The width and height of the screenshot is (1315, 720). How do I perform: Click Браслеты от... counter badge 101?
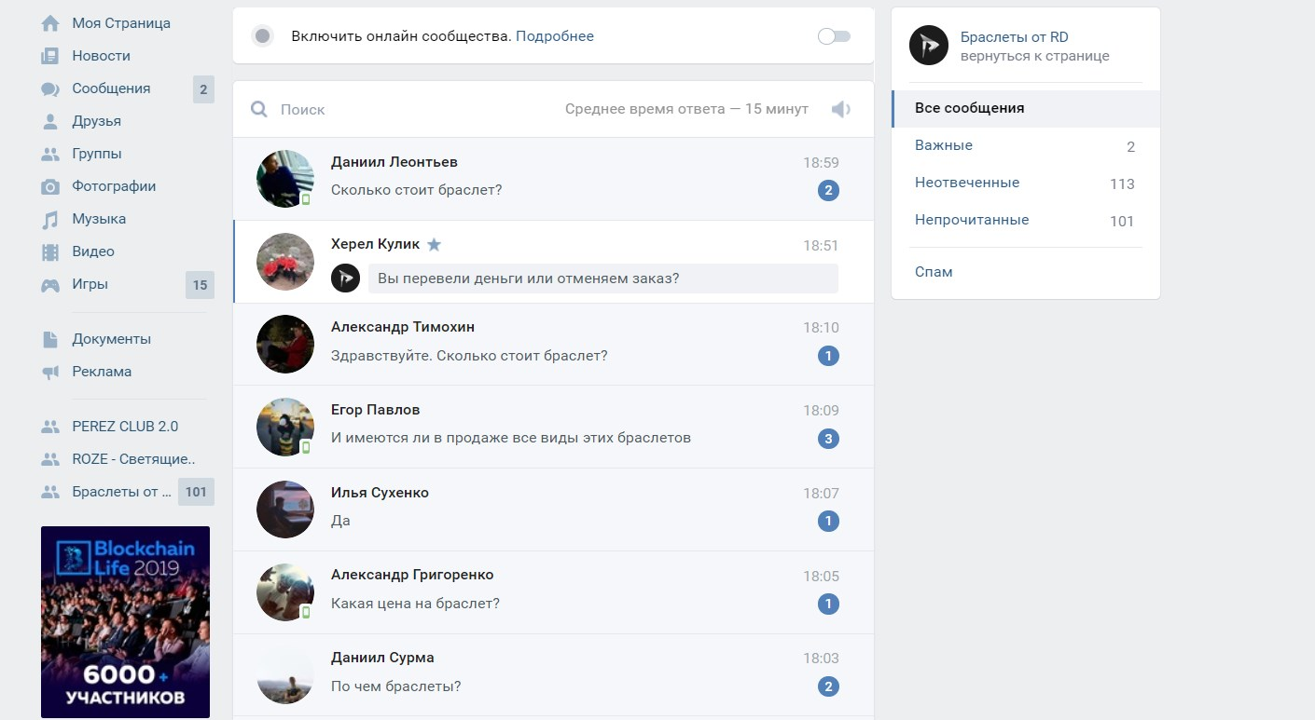point(196,492)
